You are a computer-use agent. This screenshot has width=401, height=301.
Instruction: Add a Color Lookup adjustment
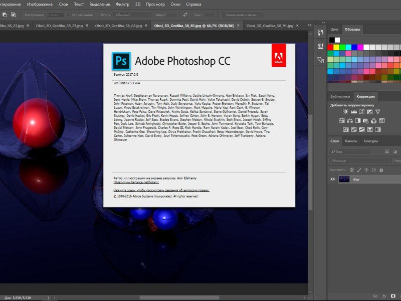click(382, 121)
